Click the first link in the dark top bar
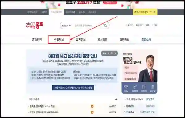 [x=32, y=12]
